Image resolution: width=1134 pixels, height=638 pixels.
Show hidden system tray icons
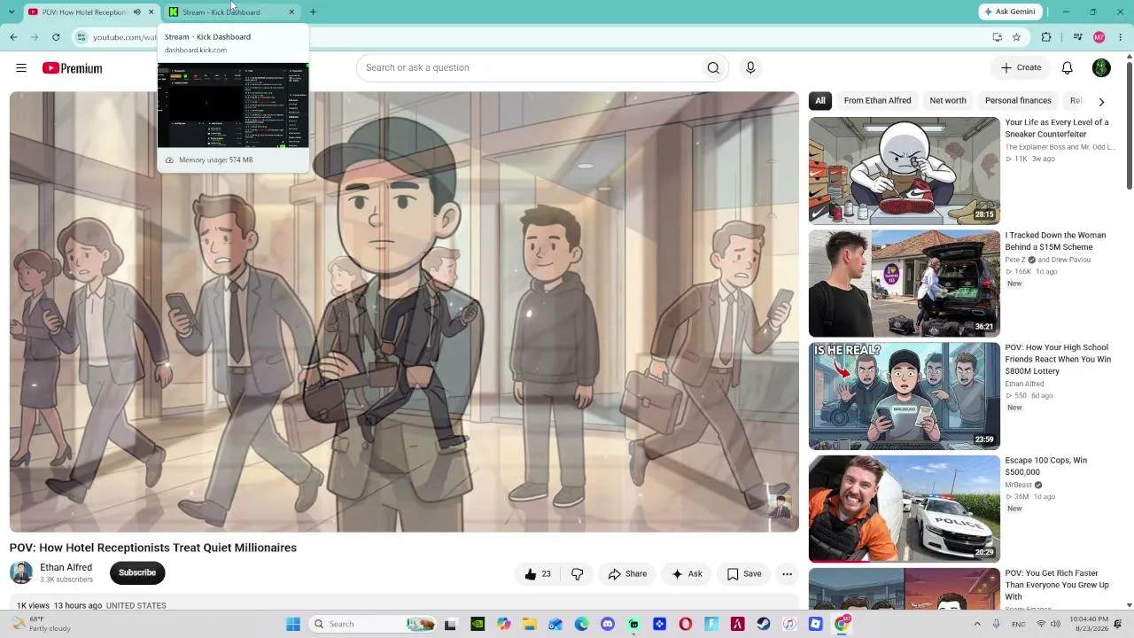click(x=977, y=624)
